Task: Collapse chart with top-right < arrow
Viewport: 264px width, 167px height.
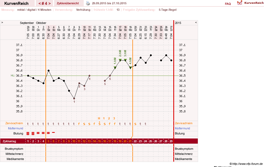Action: [x=196, y=22]
